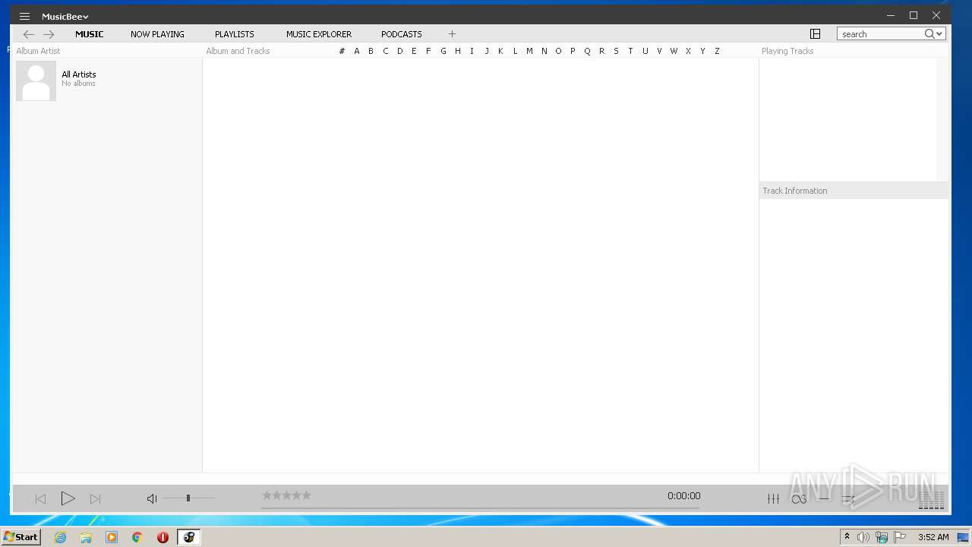This screenshot has width=972, height=547.
Task: Jump to letter G in index
Action: (443, 51)
